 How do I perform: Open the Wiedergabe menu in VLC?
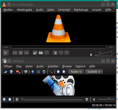24,10
